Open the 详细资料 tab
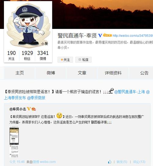 (x=113, y=73)
